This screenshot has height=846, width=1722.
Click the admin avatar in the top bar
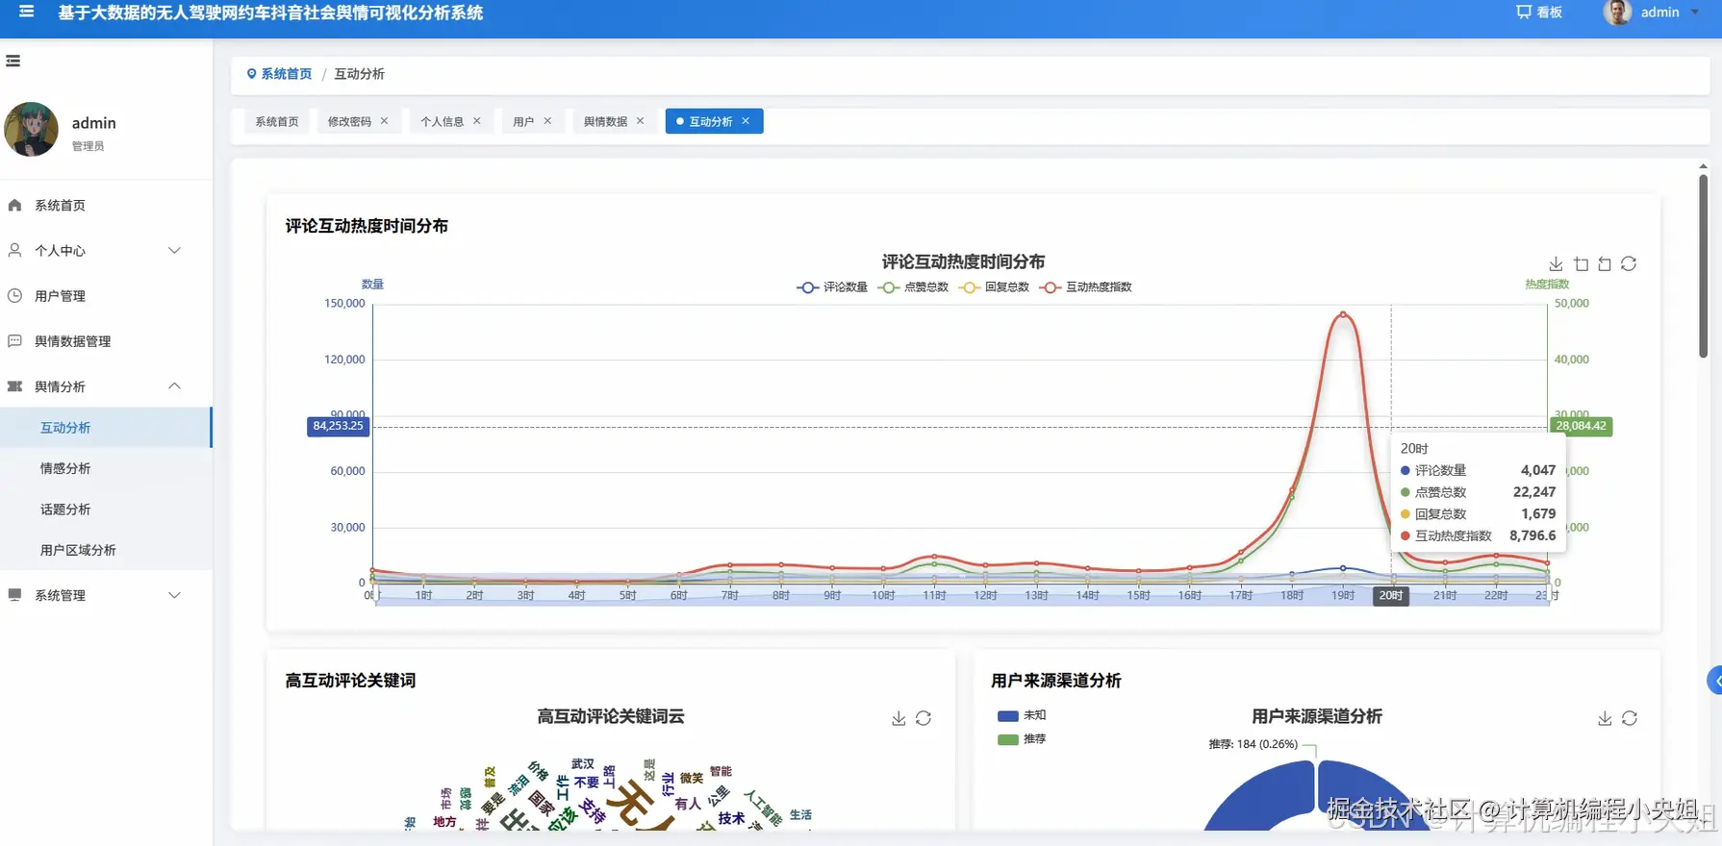pyautogui.click(x=1617, y=12)
